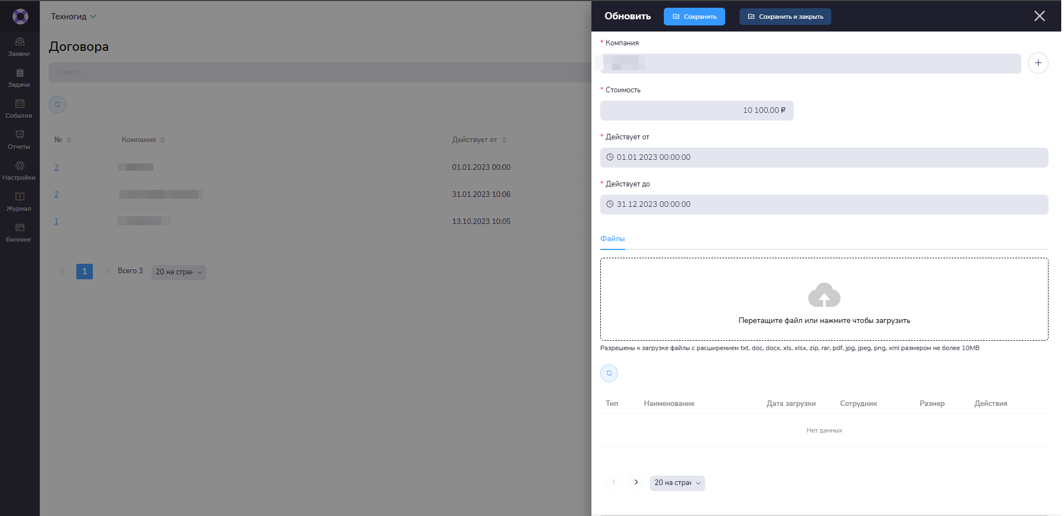Open contract number 3 link

coord(56,168)
